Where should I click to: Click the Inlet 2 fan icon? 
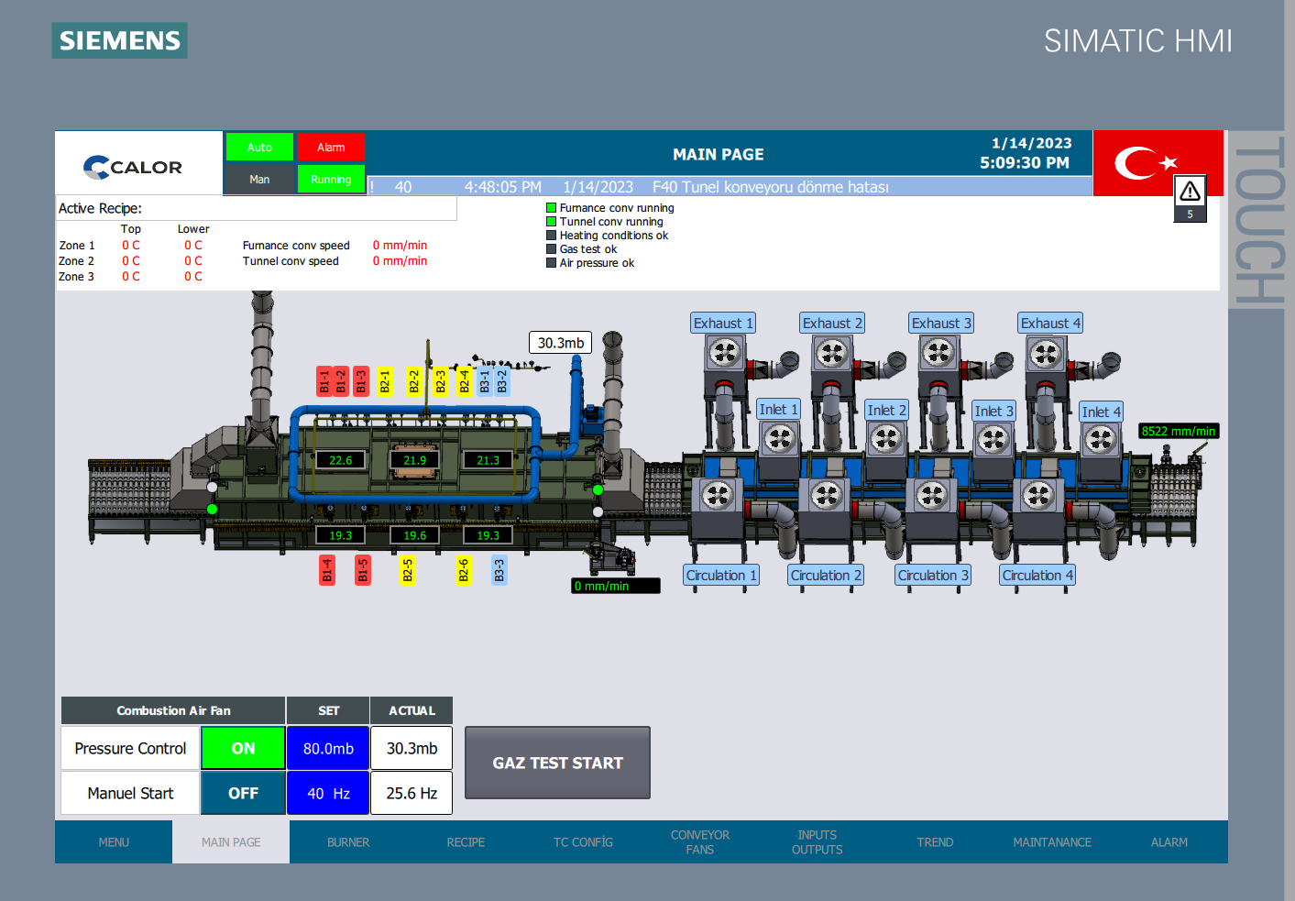(x=886, y=440)
